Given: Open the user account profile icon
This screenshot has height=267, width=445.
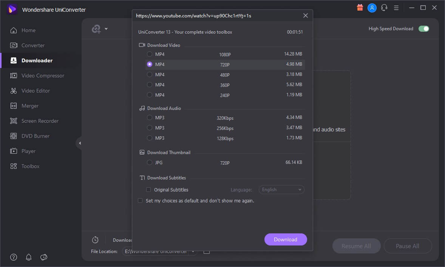Looking at the screenshot, I should tap(372, 8).
